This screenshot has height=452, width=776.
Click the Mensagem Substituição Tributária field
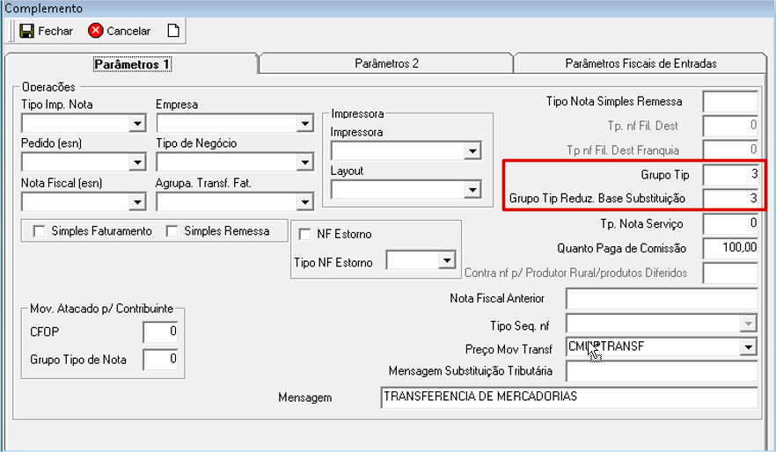662,371
